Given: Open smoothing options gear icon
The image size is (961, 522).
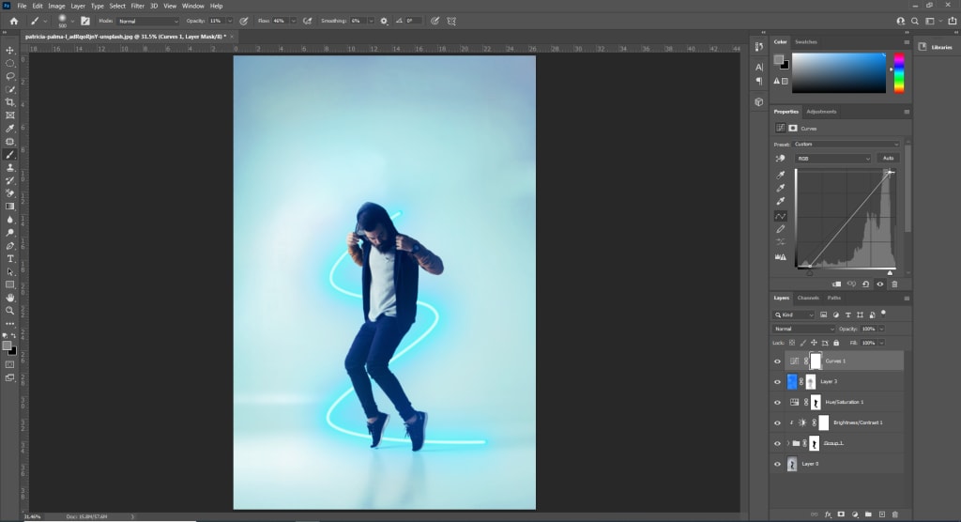Looking at the screenshot, I should pos(384,21).
